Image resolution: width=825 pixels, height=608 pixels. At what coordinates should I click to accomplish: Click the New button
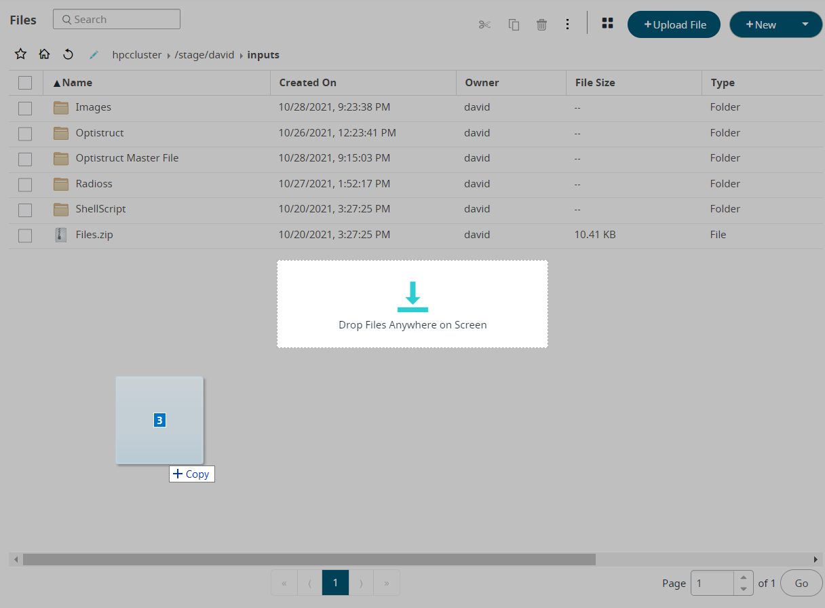click(x=761, y=24)
